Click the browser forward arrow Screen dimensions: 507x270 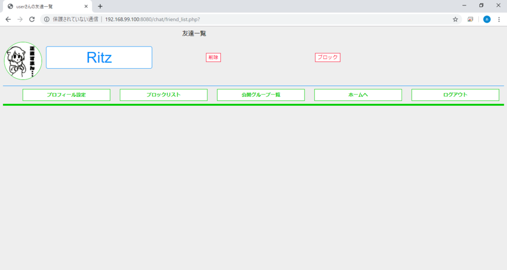[20, 19]
